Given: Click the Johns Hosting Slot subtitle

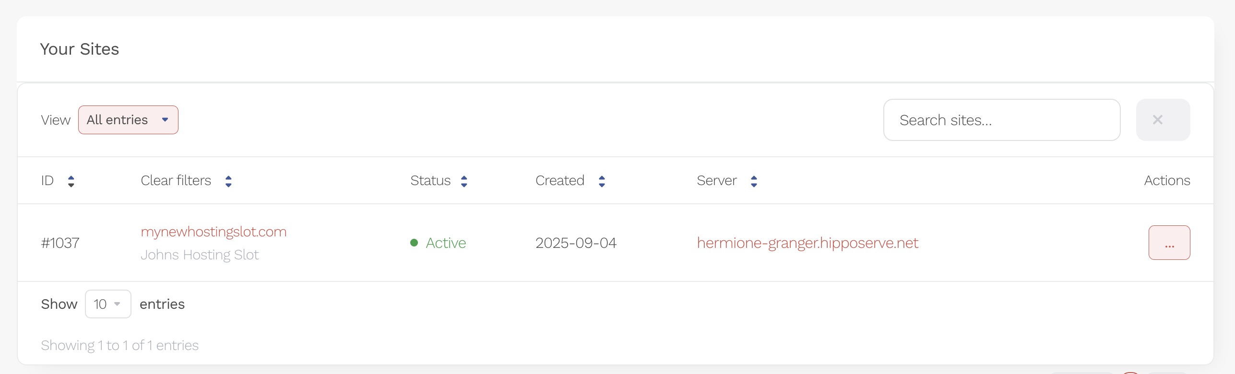Looking at the screenshot, I should point(200,255).
